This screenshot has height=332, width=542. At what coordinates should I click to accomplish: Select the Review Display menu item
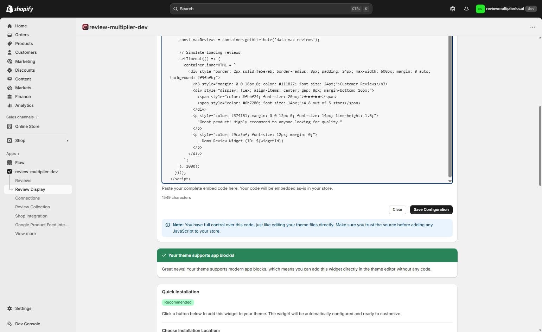pos(38,189)
